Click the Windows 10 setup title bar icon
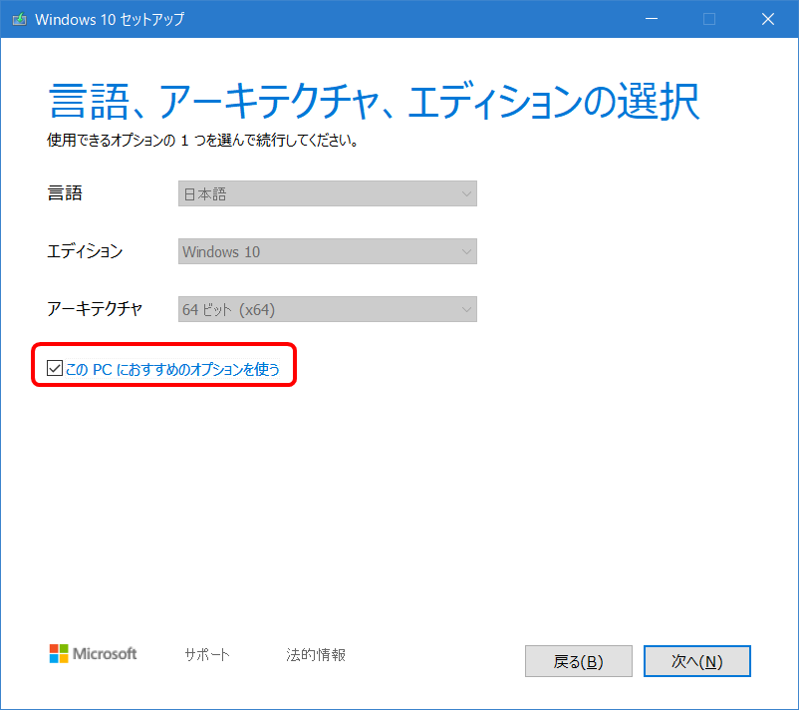 tap(19, 19)
